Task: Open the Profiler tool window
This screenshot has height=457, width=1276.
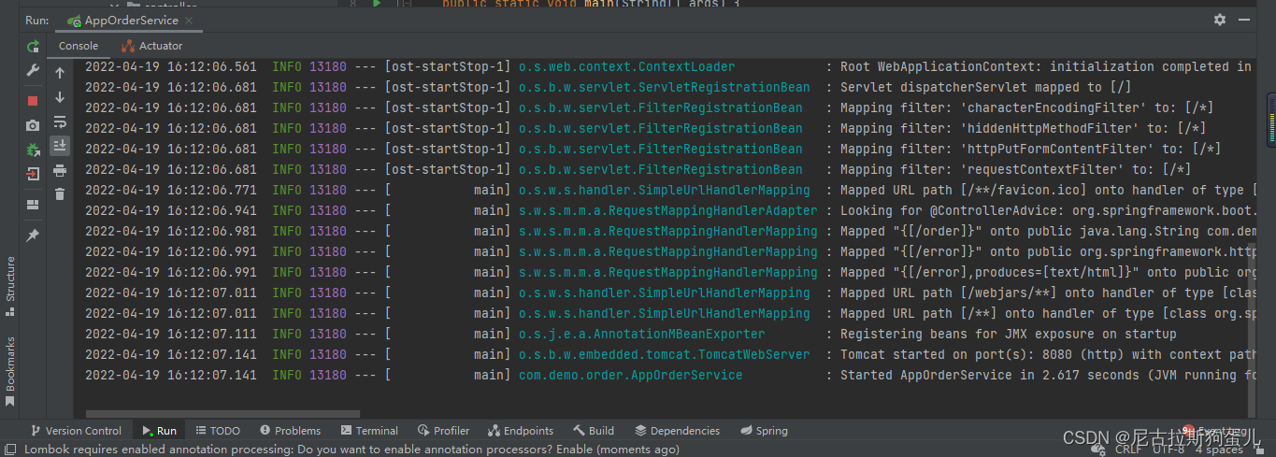Action: (444, 431)
